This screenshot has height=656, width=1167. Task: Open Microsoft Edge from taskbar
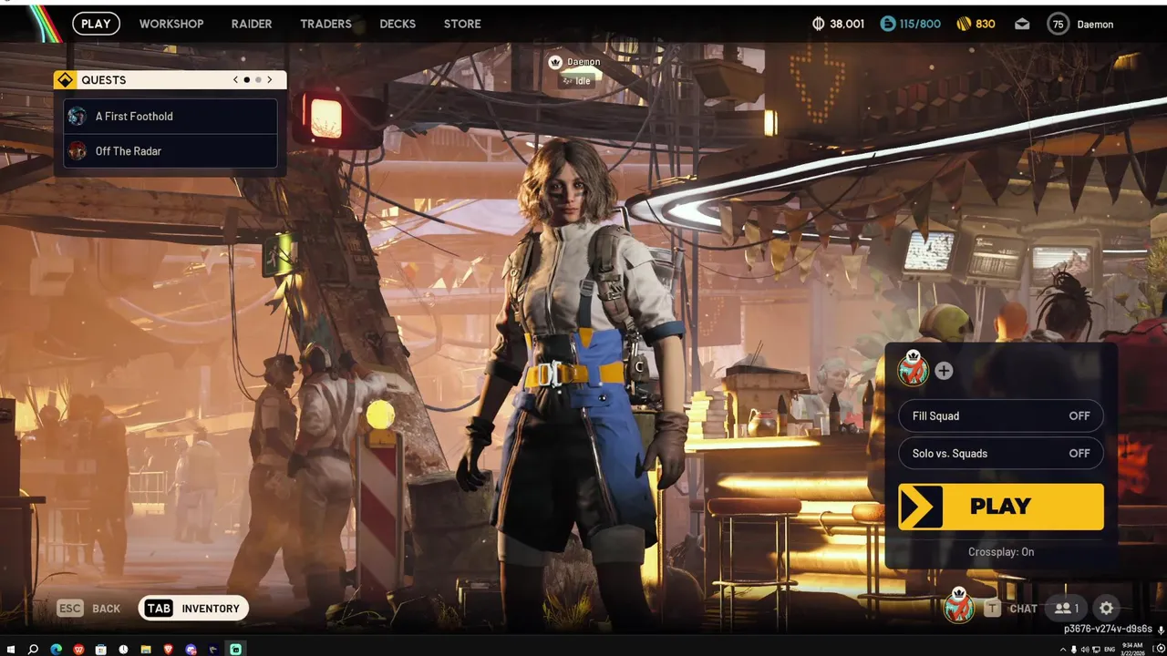click(57, 650)
